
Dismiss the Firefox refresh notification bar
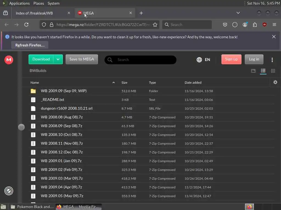pyautogui.click(x=274, y=37)
